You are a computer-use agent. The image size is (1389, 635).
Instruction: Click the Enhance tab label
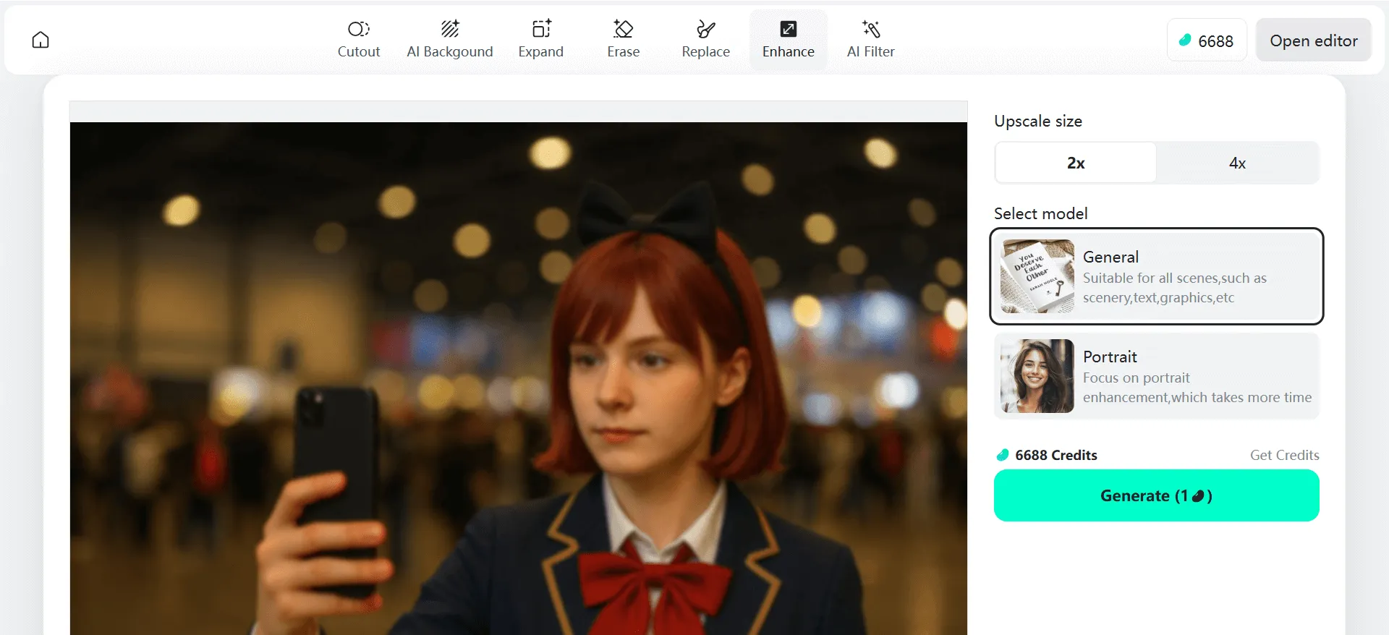point(788,52)
